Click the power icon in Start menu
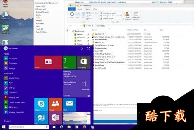 82,49
